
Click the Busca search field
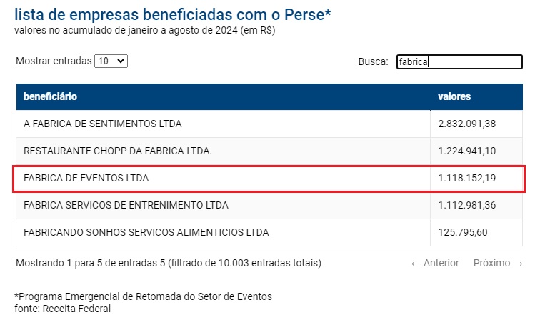pos(459,62)
